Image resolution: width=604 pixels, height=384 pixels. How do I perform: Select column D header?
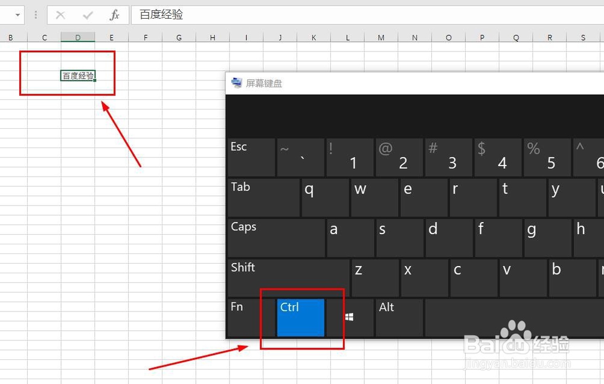click(78, 37)
